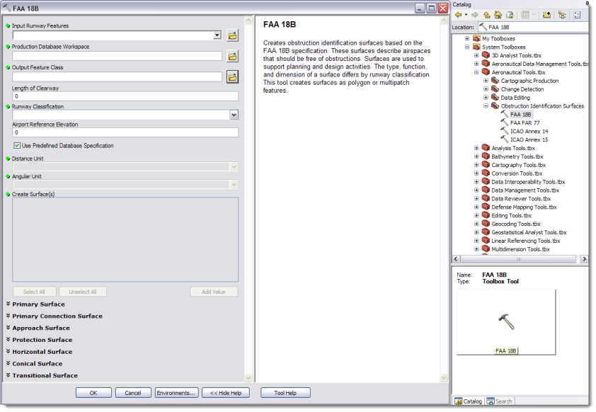Image resolution: width=596 pixels, height=412 pixels.
Task: Click the Data Editing toolset icon
Action: click(495, 97)
